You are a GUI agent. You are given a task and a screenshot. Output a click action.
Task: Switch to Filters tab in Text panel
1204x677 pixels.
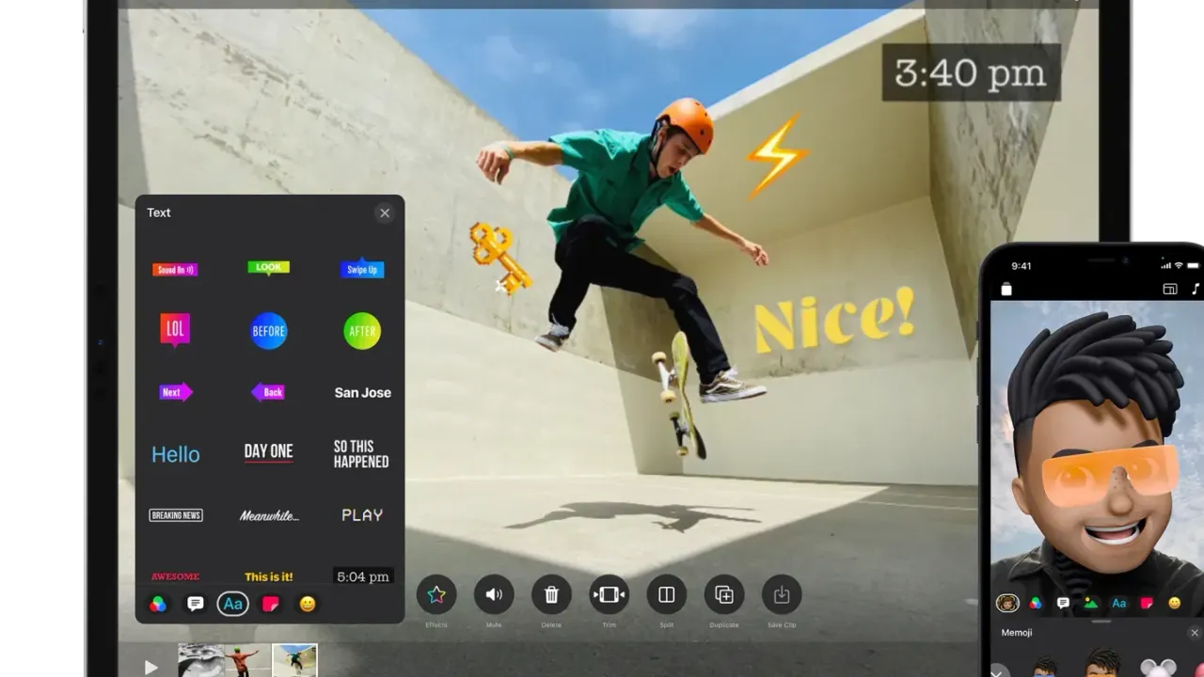(x=158, y=605)
